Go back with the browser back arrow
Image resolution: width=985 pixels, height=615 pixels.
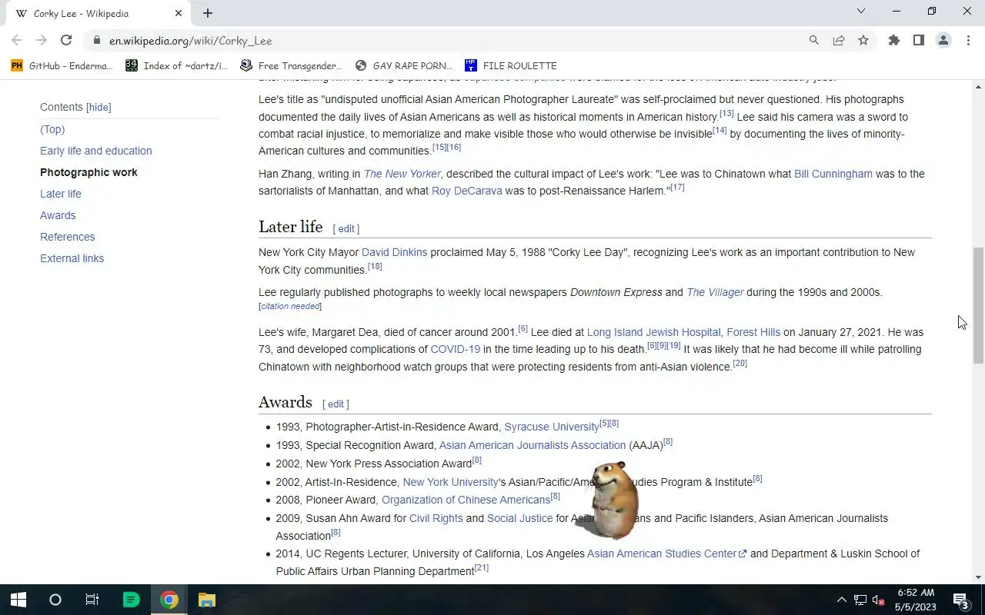pyautogui.click(x=17, y=41)
